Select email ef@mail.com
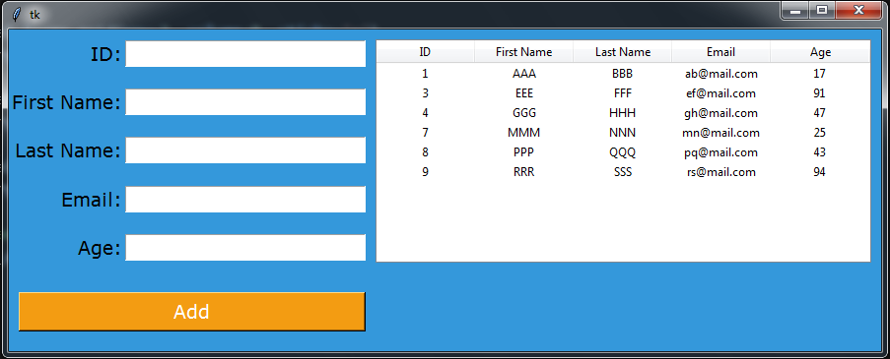890x359 pixels. pos(720,93)
